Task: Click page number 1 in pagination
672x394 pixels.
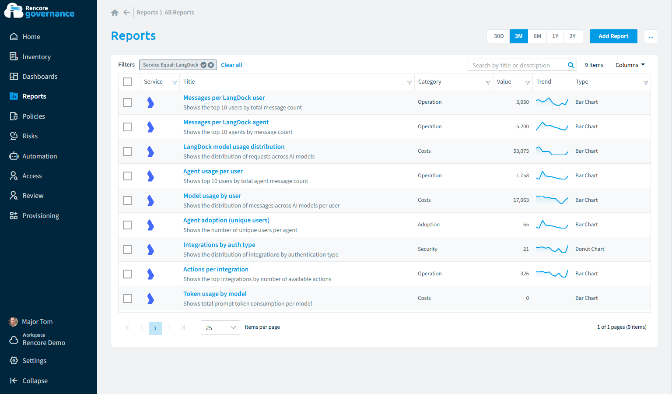Action: tap(155, 328)
